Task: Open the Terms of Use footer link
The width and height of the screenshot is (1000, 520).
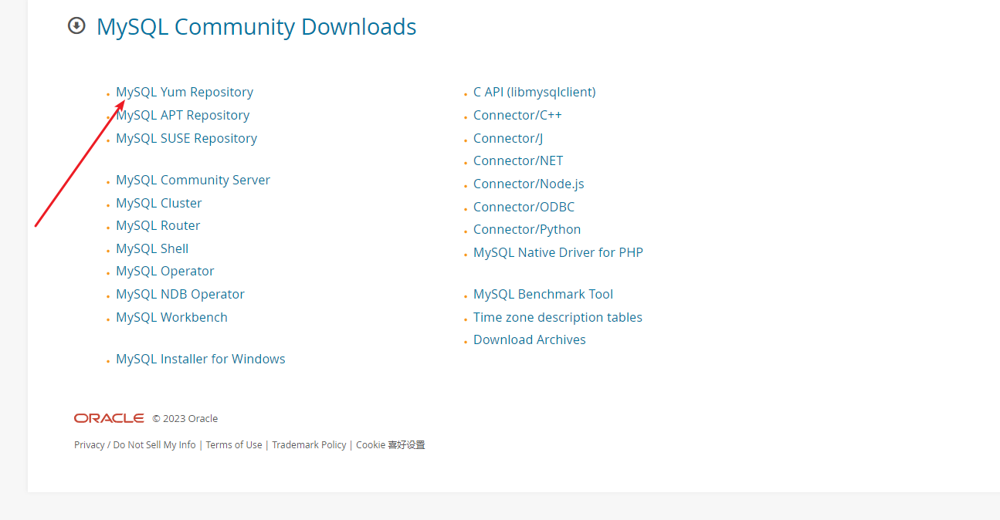Action: click(234, 444)
